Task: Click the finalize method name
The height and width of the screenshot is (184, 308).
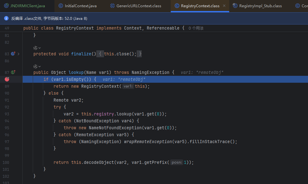Action: pyautogui.click(x=81, y=54)
